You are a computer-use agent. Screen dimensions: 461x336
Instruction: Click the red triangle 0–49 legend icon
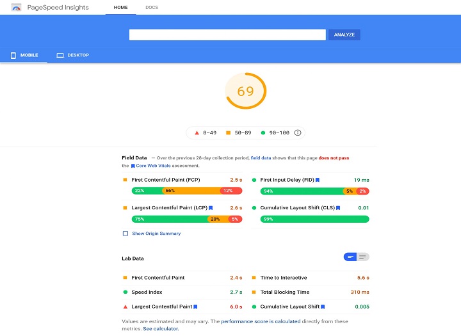point(197,133)
